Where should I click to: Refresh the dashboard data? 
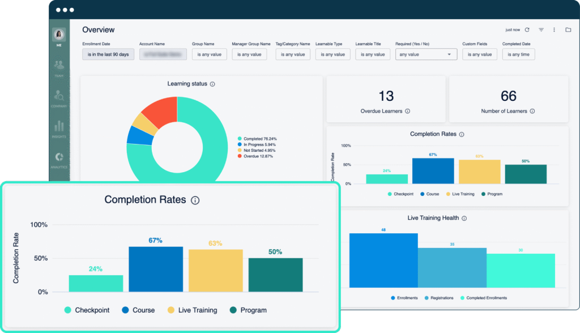[x=527, y=30]
